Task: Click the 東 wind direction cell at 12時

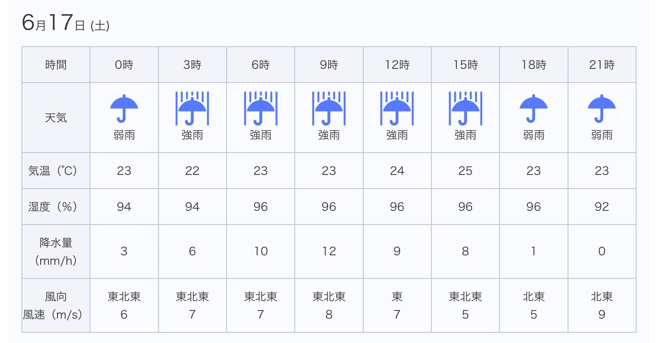Action: point(397,296)
